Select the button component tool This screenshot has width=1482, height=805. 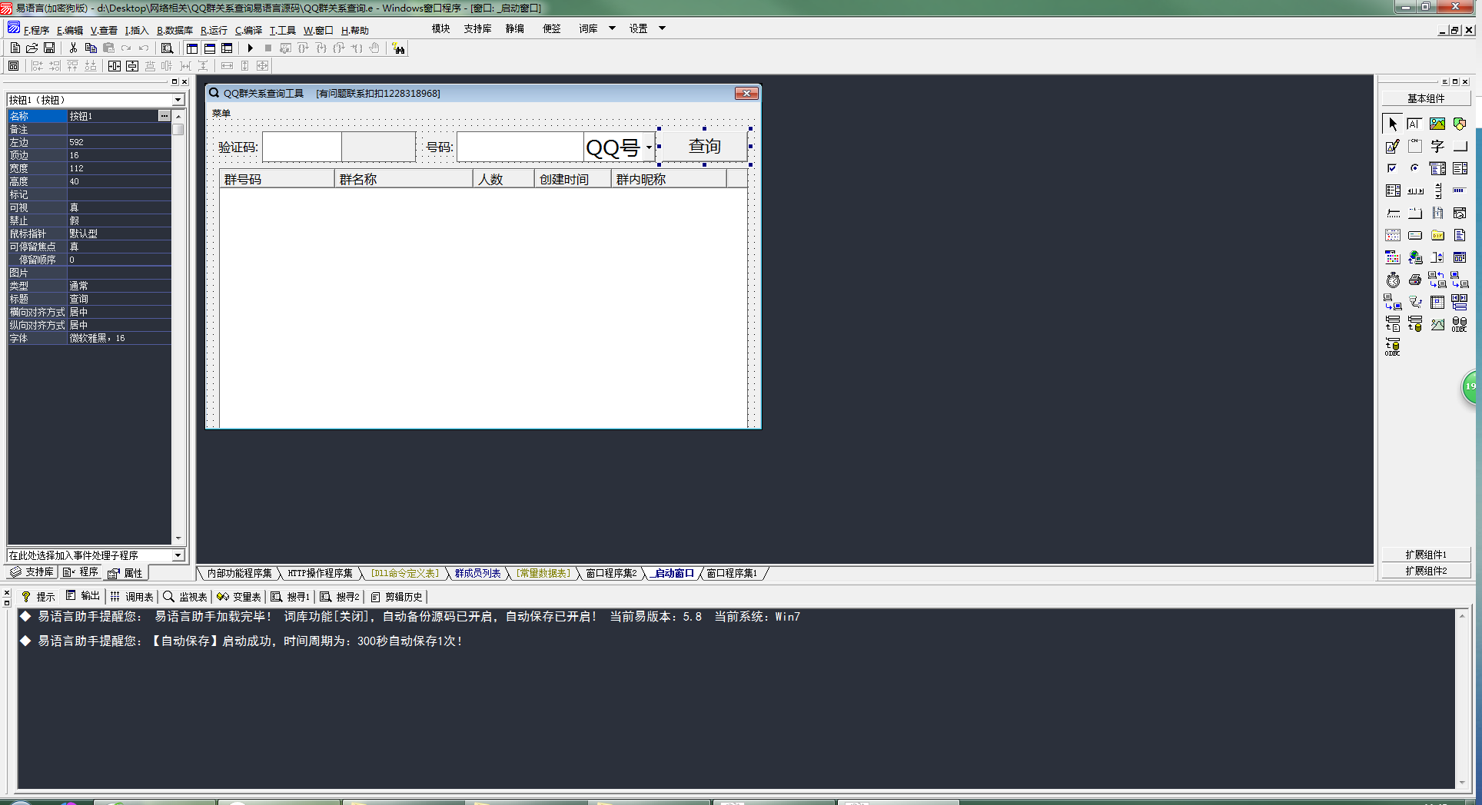click(1460, 146)
